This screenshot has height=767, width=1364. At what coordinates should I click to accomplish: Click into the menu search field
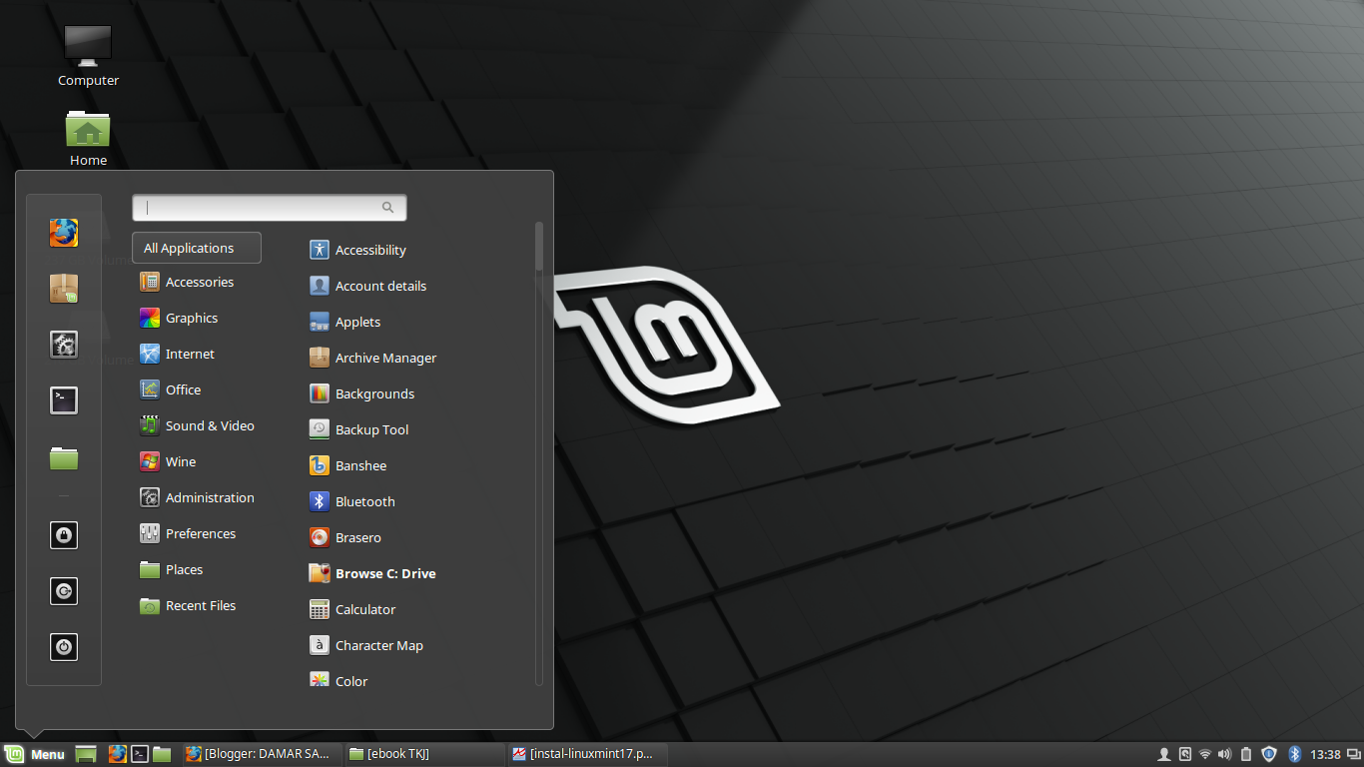click(x=270, y=208)
